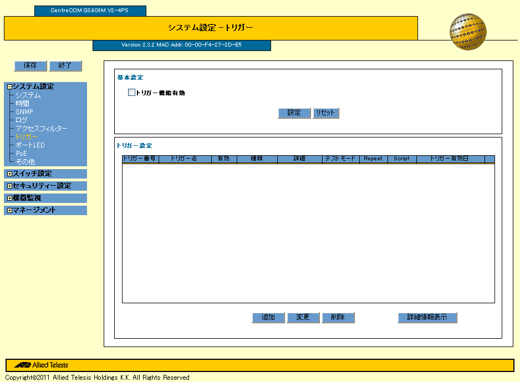Open the システム menu item

point(28,95)
